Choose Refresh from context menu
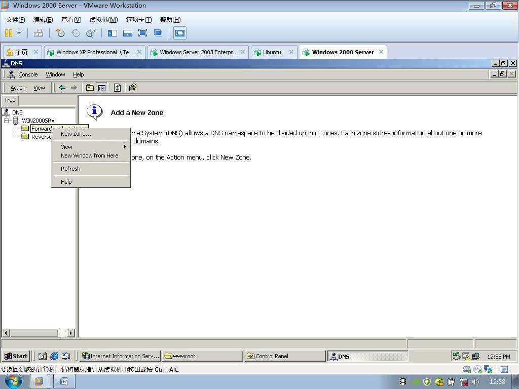519x389 pixels. [91, 169]
